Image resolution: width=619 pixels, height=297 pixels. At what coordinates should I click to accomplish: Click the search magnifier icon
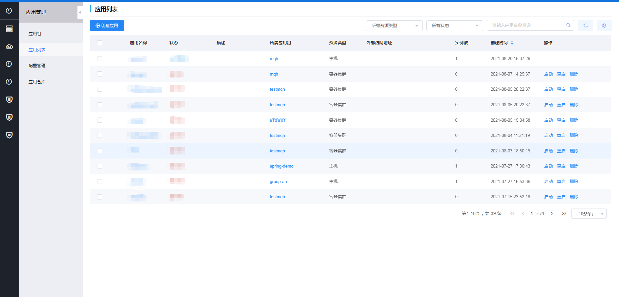tap(568, 26)
